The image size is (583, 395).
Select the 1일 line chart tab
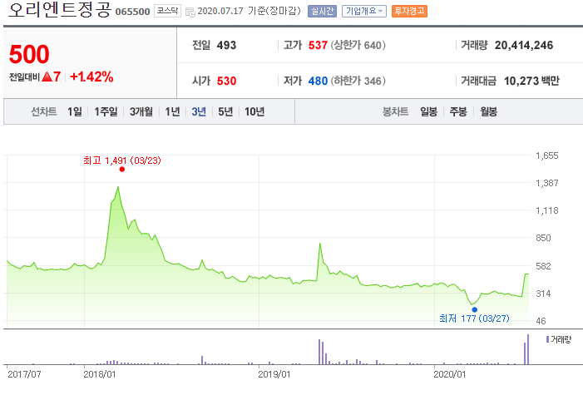74,111
